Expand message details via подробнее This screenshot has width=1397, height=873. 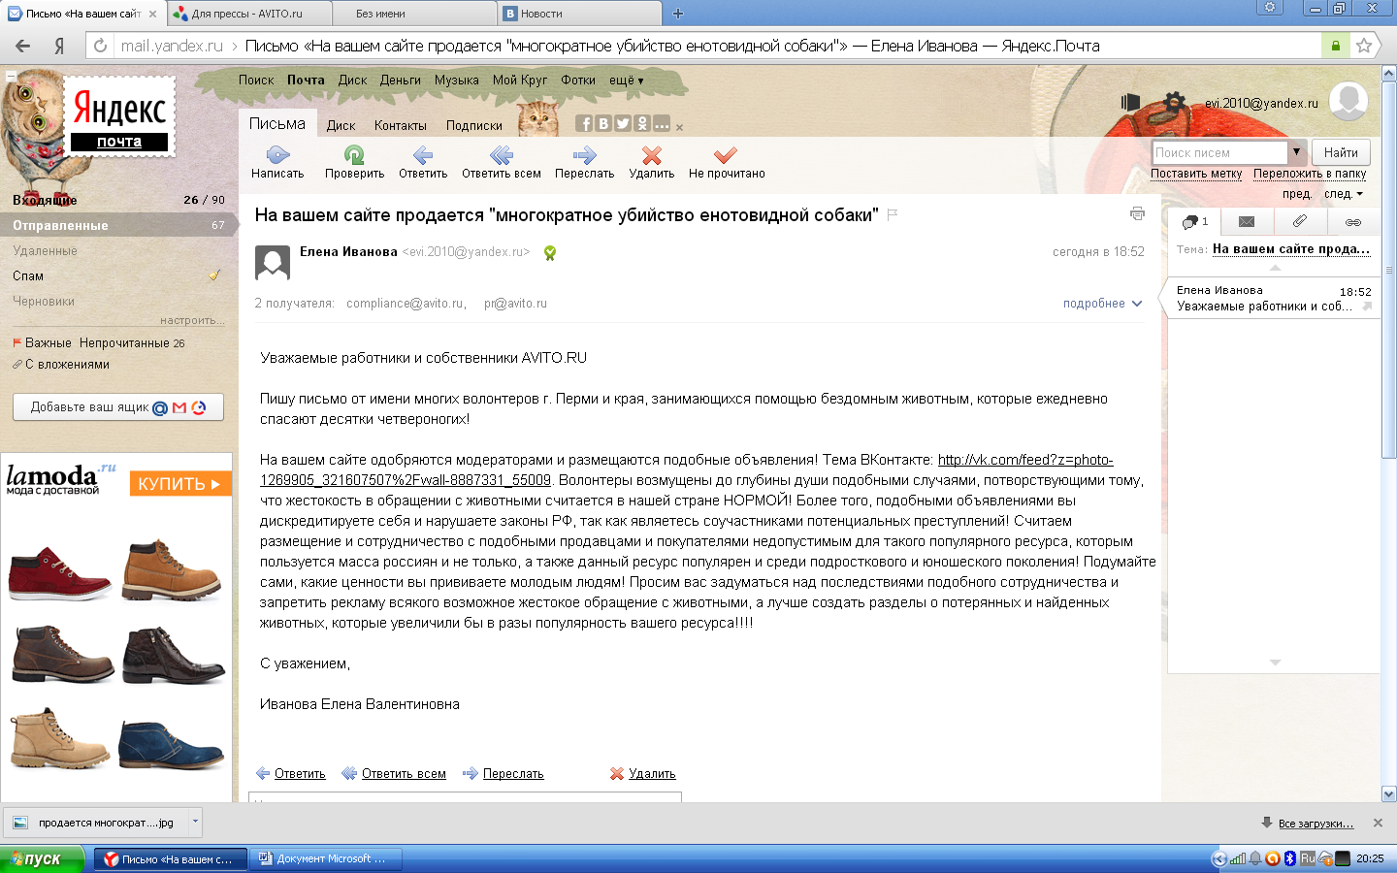pyautogui.click(x=1102, y=304)
